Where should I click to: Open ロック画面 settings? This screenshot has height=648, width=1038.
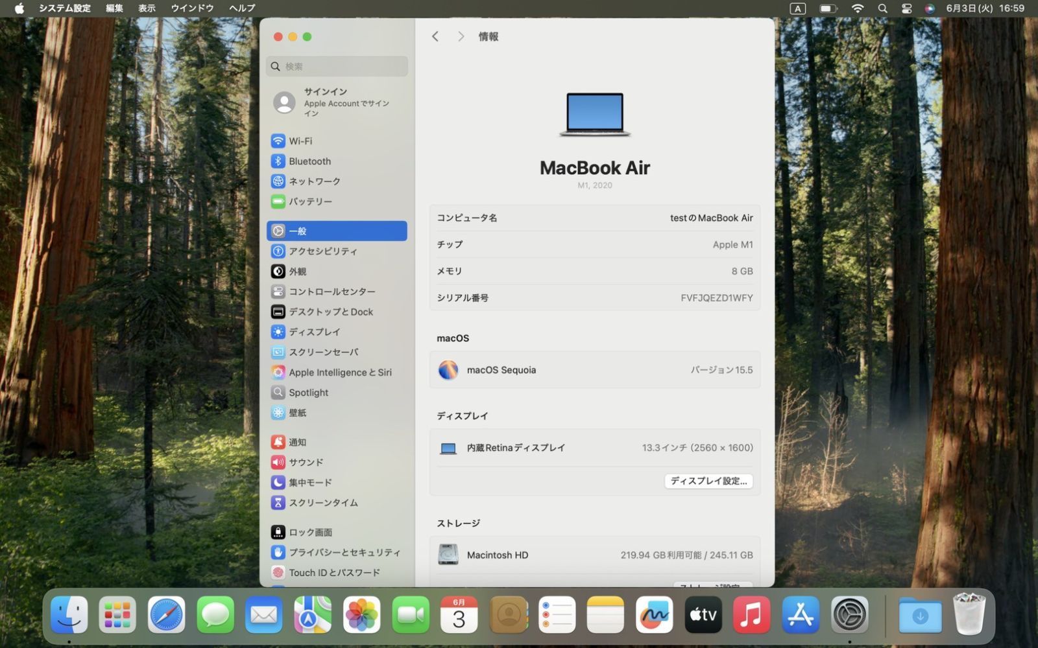pyautogui.click(x=337, y=532)
